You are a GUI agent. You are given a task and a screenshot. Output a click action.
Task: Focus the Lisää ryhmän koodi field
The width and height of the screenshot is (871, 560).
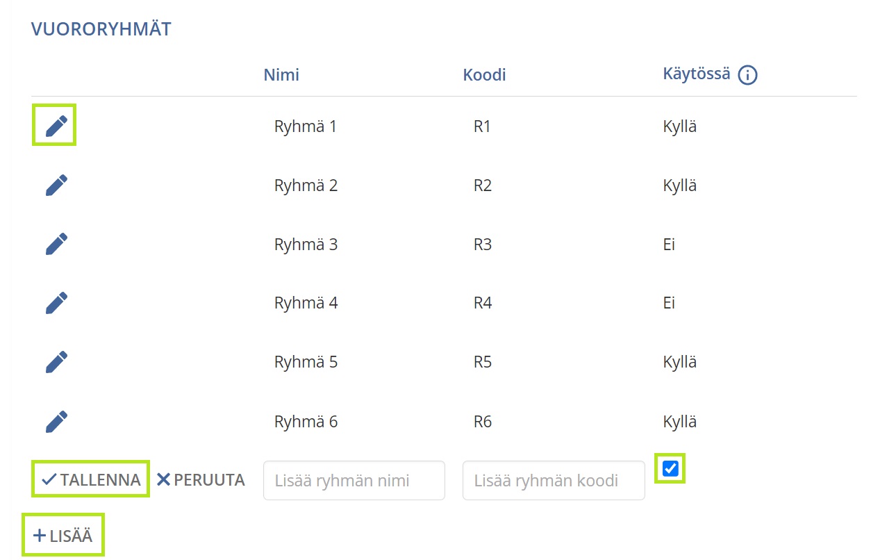click(x=554, y=479)
